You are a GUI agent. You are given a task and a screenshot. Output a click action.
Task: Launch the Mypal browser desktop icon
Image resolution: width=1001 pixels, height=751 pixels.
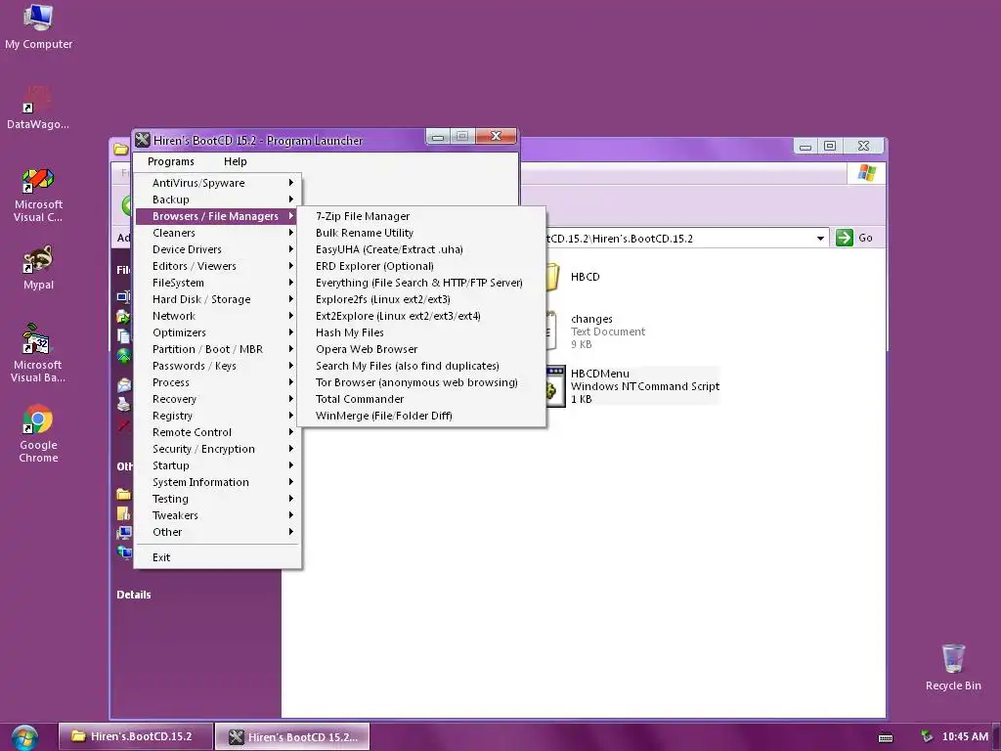38,267
